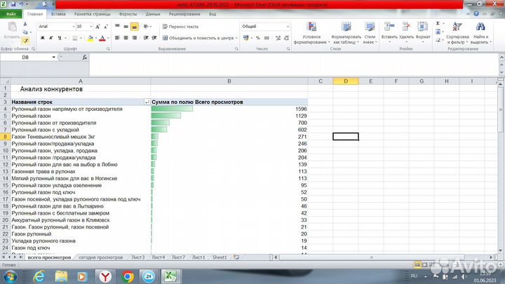This screenshot has width=505, height=284.
Task: Toggle Wrap Text (Перенос текста)
Action: pyautogui.click(x=180, y=26)
